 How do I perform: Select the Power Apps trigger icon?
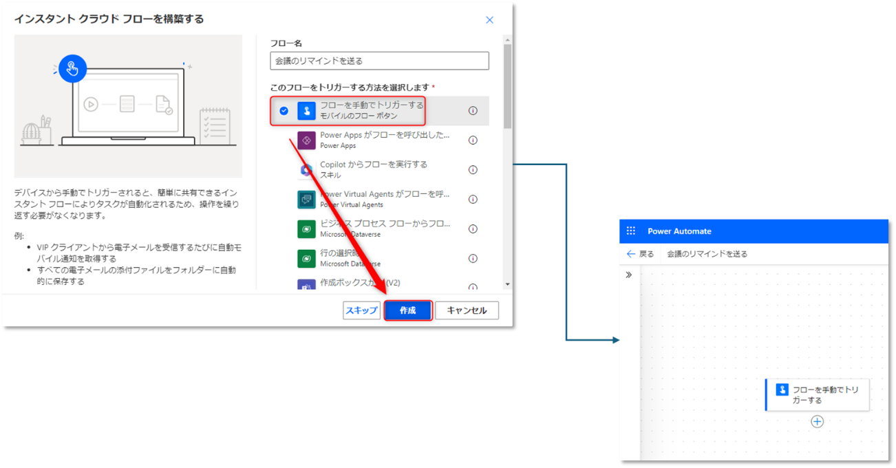point(306,140)
